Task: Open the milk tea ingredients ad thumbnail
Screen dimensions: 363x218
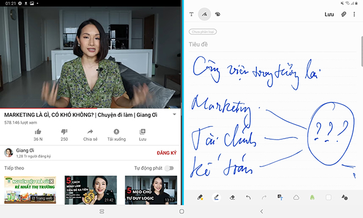Action: pyautogui.click(x=30, y=190)
